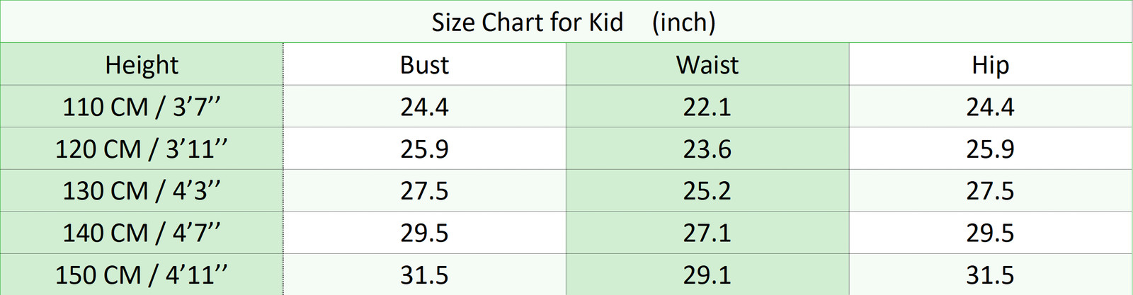This screenshot has height=295, width=1133.
Task: Click the 'Size Chart for Kid (inch)' title
Action: [x=573, y=23]
